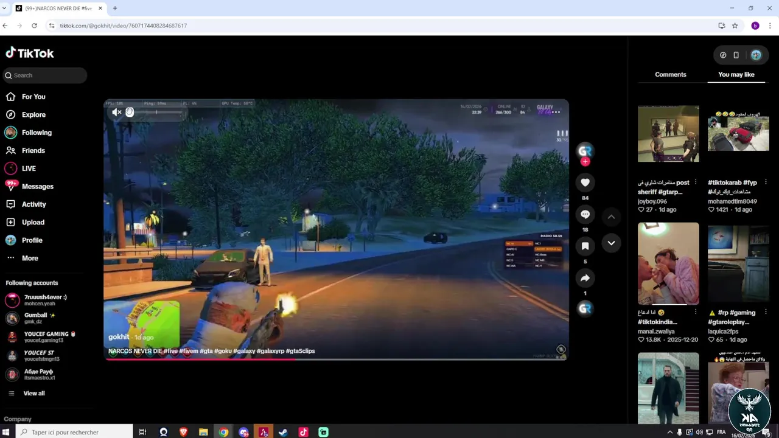Open File Explorer from the taskbar
Viewport: 779px width, 438px height.
tap(203, 432)
